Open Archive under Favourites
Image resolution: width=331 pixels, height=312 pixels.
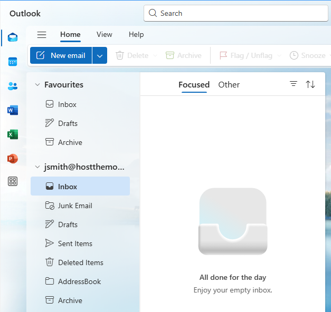[80, 142]
